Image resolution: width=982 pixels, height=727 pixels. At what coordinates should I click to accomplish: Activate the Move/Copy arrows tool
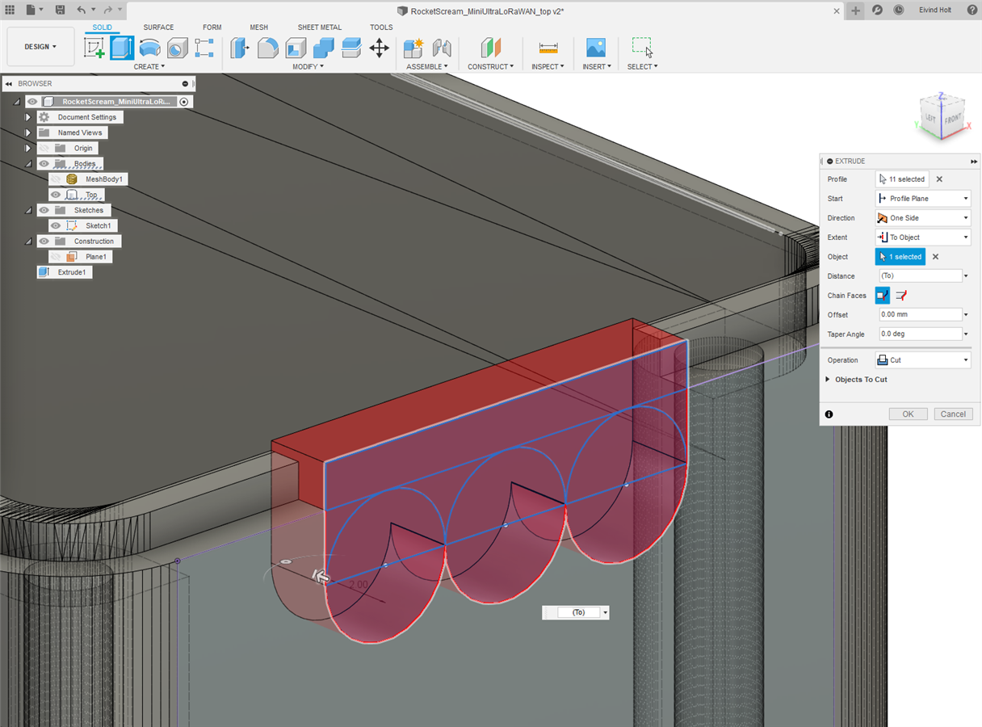[379, 48]
